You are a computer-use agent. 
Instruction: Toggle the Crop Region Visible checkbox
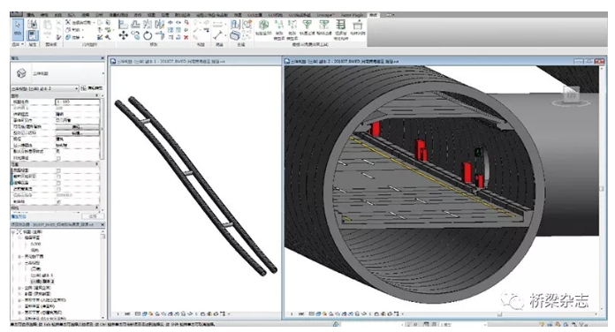click(58, 177)
